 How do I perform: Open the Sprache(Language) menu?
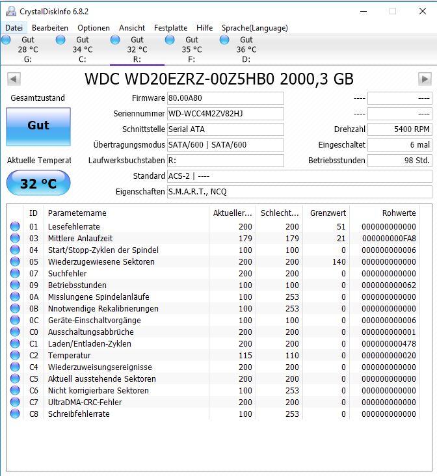point(254,28)
